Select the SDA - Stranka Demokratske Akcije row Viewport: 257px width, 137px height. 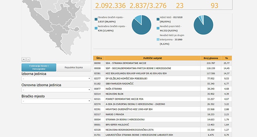coord(162,63)
